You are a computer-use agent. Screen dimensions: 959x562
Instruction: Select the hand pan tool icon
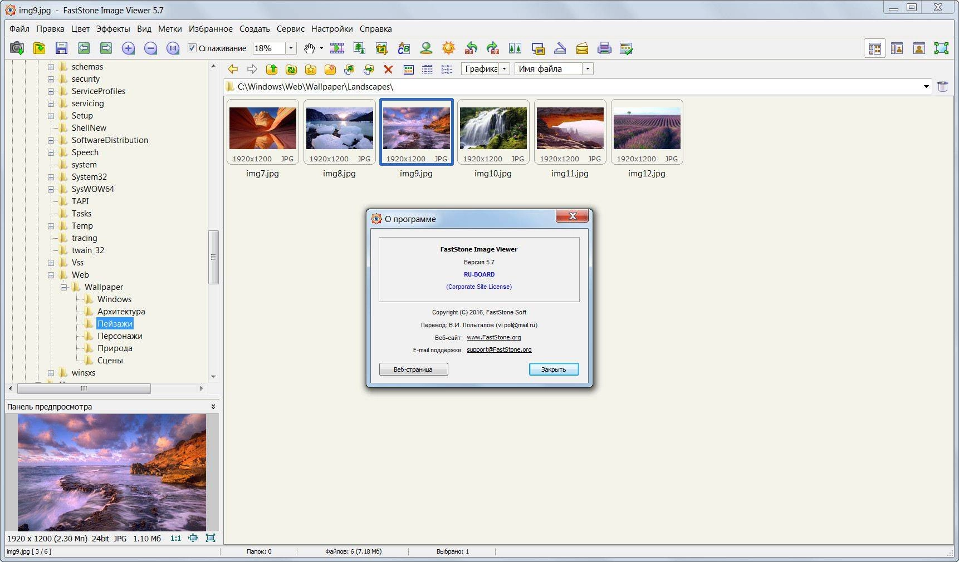310,48
